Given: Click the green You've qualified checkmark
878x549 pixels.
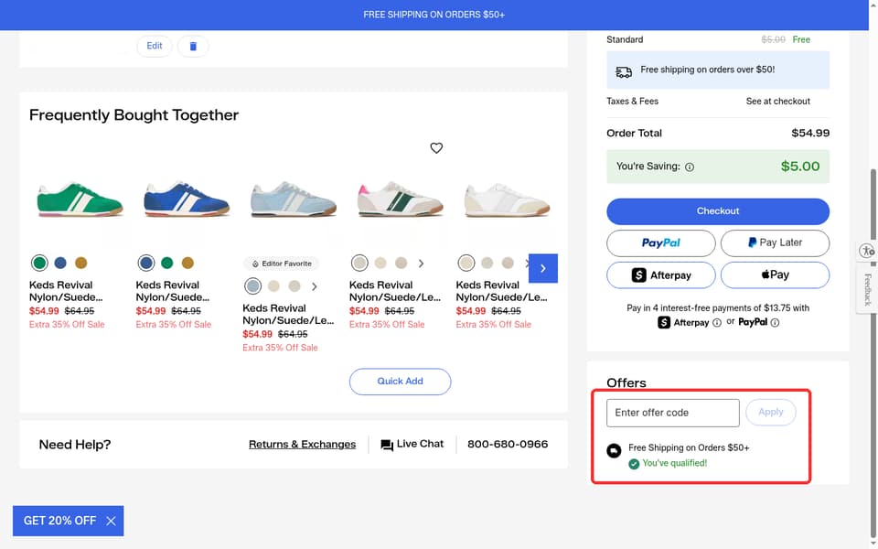Looking at the screenshot, I should 634,464.
